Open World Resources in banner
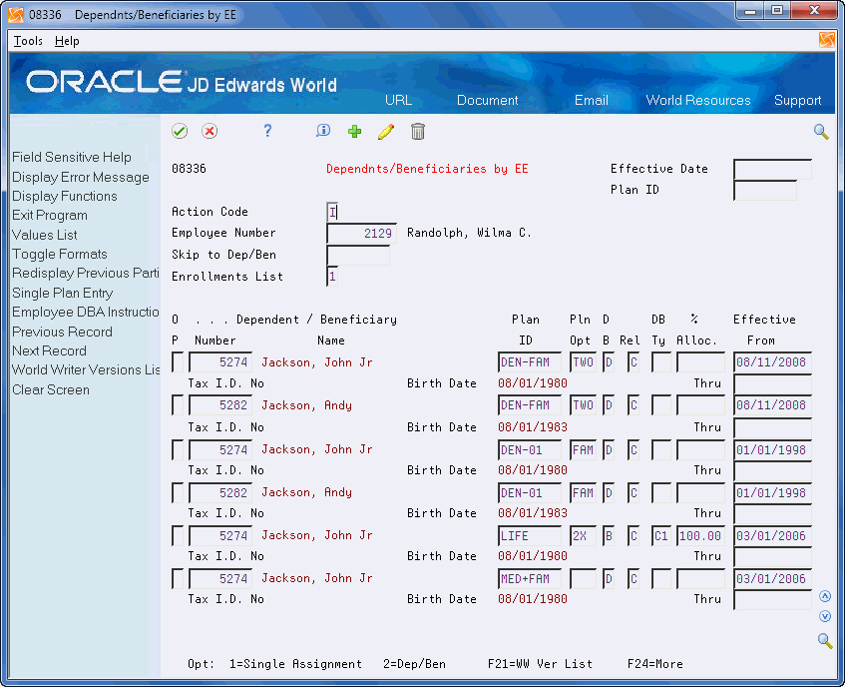This screenshot has height=687, width=845. coord(698,100)
